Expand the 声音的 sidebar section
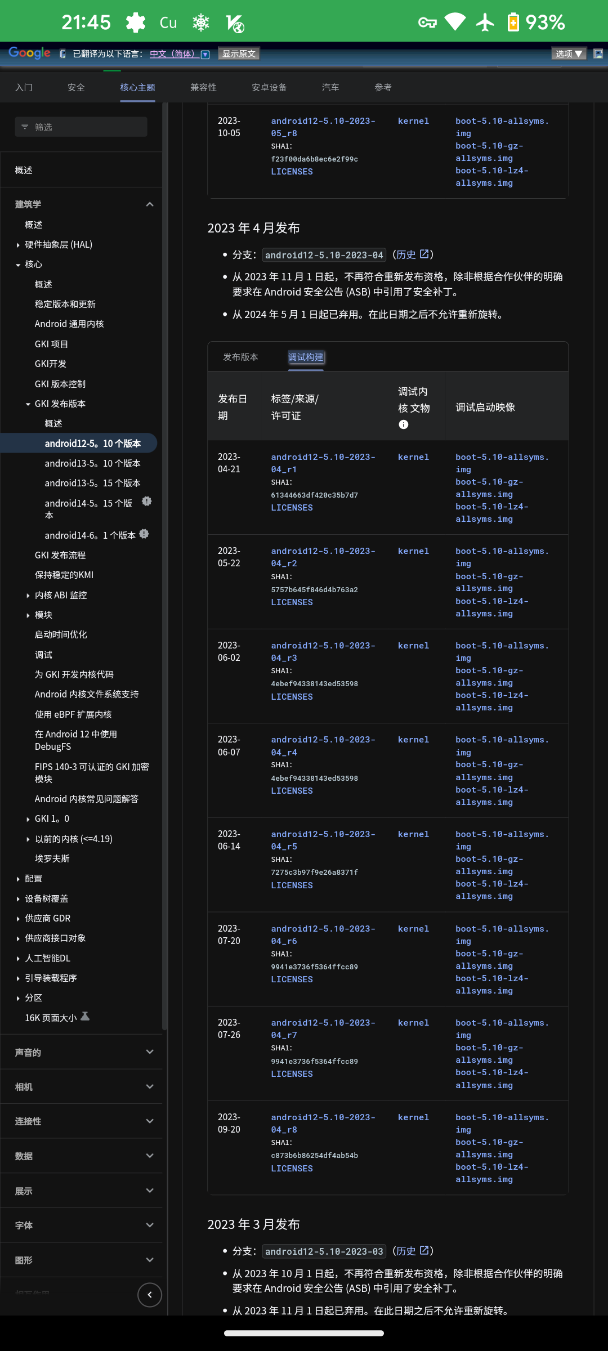 point(150,1052)
